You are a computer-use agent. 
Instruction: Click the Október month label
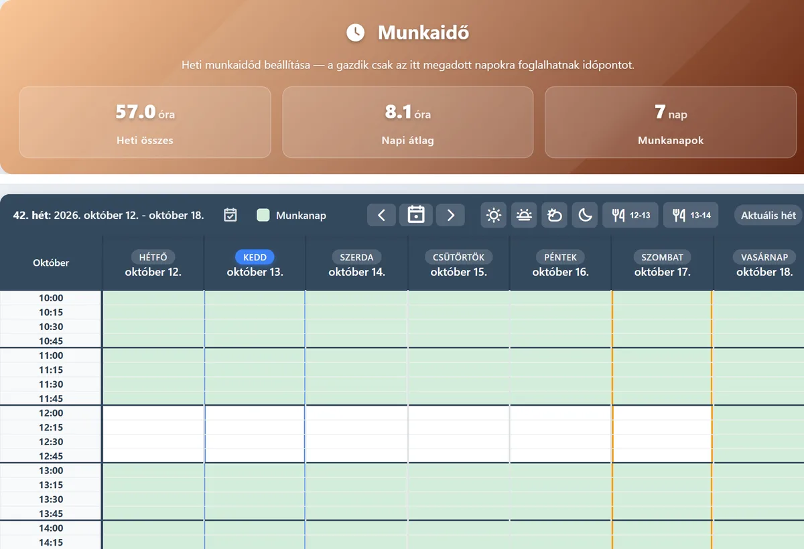pyautogui.click(x=51, y=263)
